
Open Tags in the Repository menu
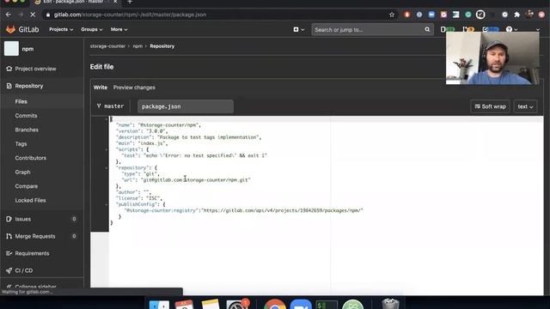pyautogui.click(x=21, y=143)
